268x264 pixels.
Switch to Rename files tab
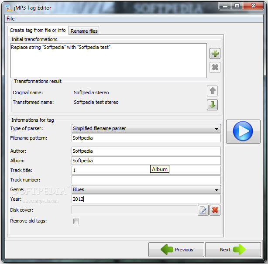point(84,31)
